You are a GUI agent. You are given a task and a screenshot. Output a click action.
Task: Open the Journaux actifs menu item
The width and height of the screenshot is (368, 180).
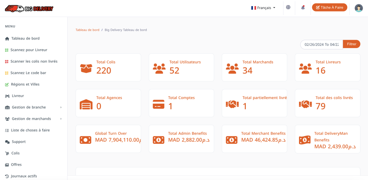[24, 176]
